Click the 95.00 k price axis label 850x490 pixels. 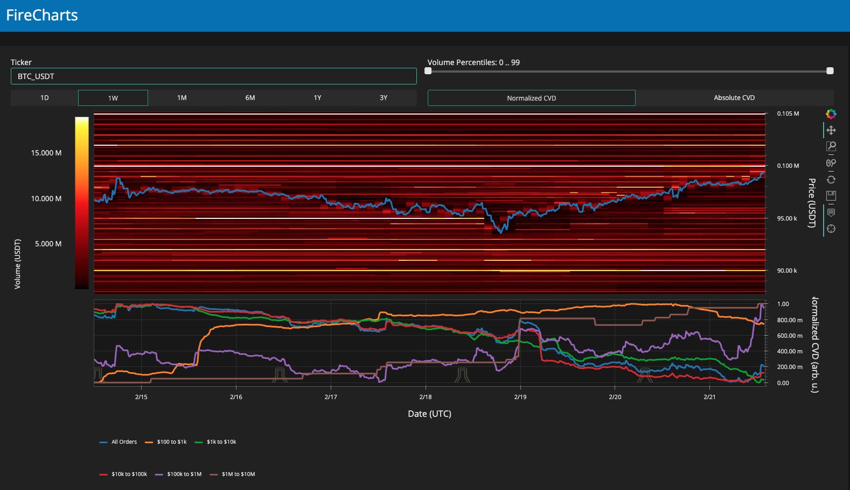[787, 218]
